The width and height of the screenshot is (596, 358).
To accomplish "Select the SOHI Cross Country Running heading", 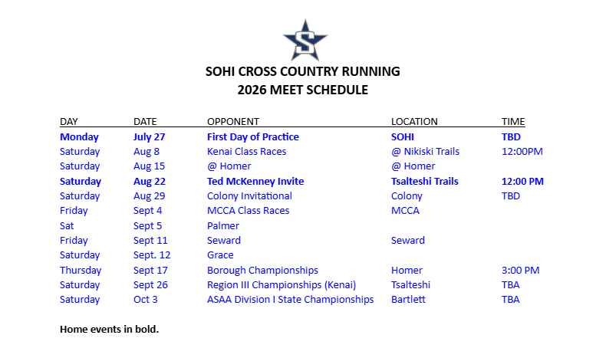I will click(x=302, y=72).
